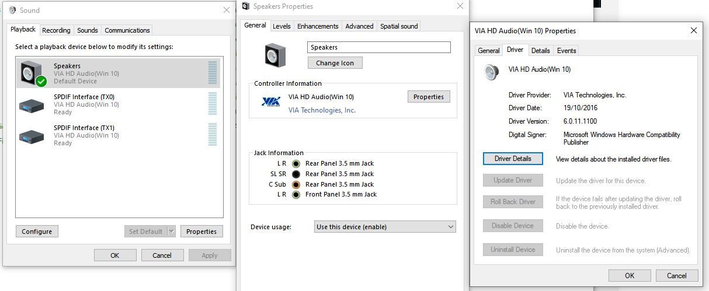Click the Update Driver button
The image size is (709, 291).
(513, 180)
